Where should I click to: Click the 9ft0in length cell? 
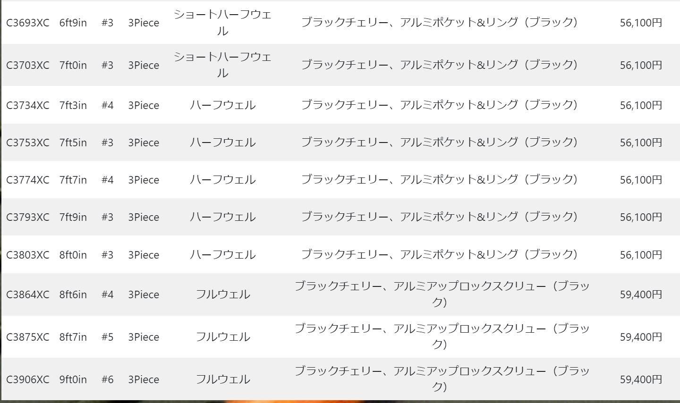click(x=73, y=379)
